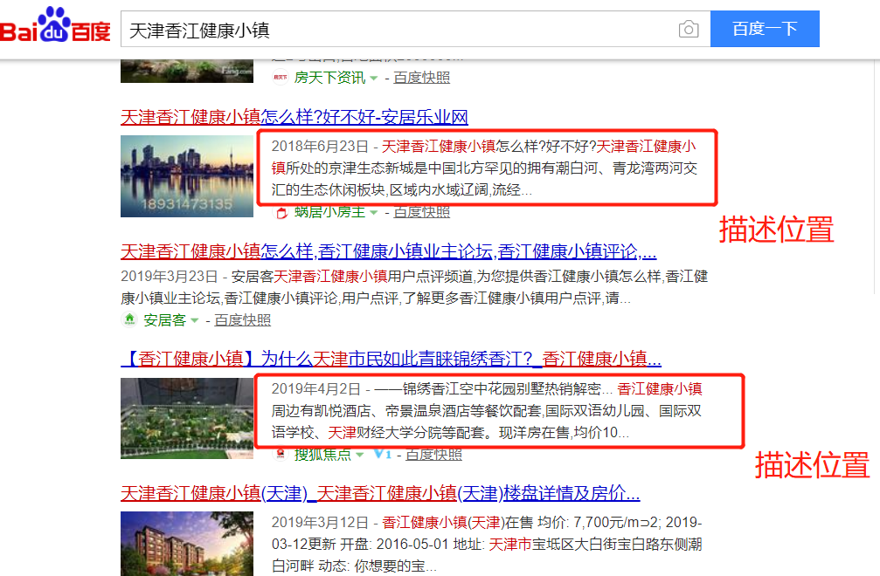Click the building scale model thumbnail

[187, 419]
